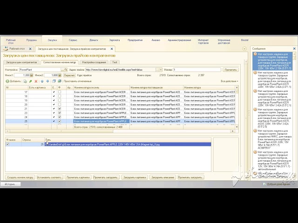The height and width of the screenshot is (223, 298).
Task: Click the green Добавить add icon
Action: point(7,81)
